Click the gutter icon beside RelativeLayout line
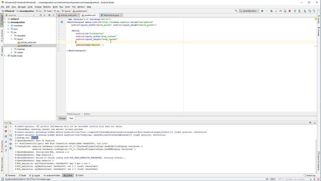This screenshot has height=181, width=321. tap(62, 22)
